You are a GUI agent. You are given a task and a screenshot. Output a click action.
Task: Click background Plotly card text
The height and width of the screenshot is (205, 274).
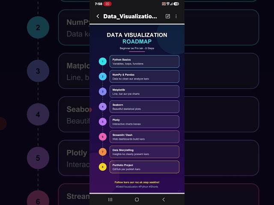(x=77, y=153)
